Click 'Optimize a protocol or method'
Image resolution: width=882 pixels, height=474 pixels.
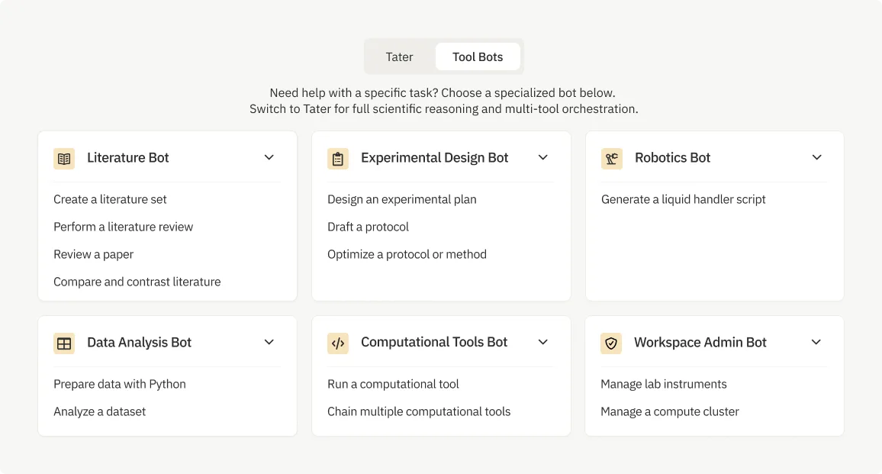click(x=407, y=254)
